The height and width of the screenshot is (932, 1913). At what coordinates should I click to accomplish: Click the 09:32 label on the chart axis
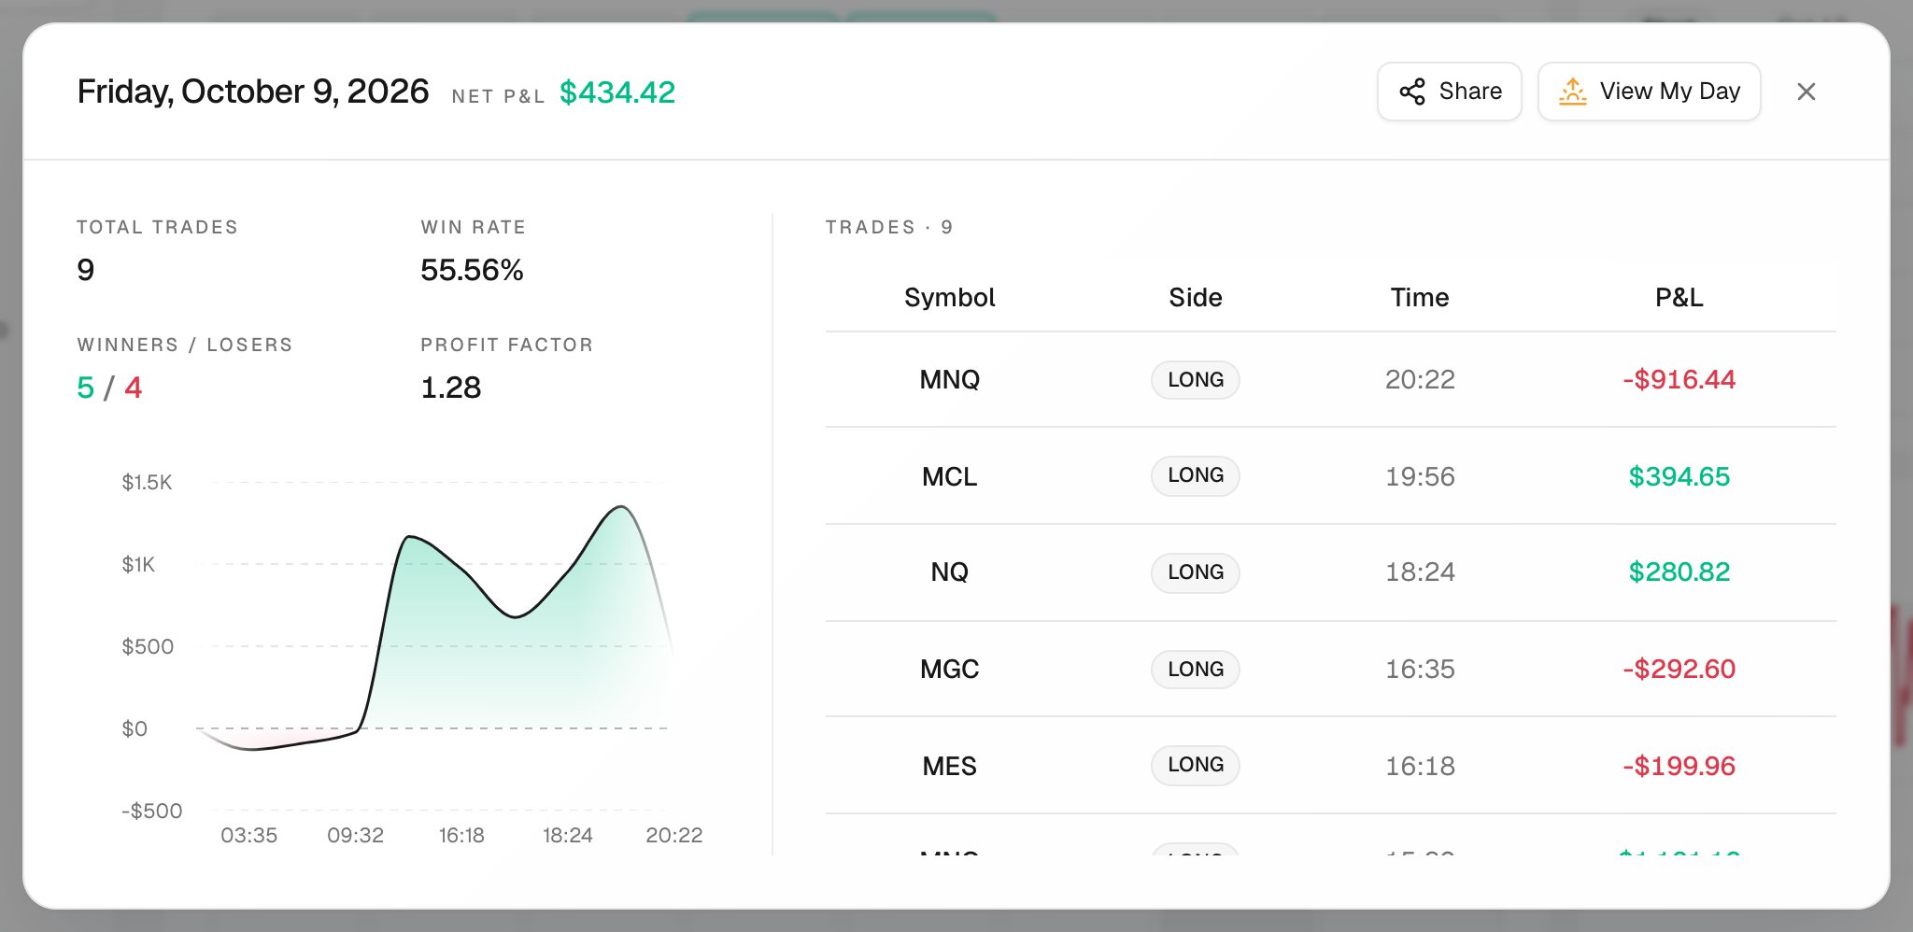tap(355, 835)
